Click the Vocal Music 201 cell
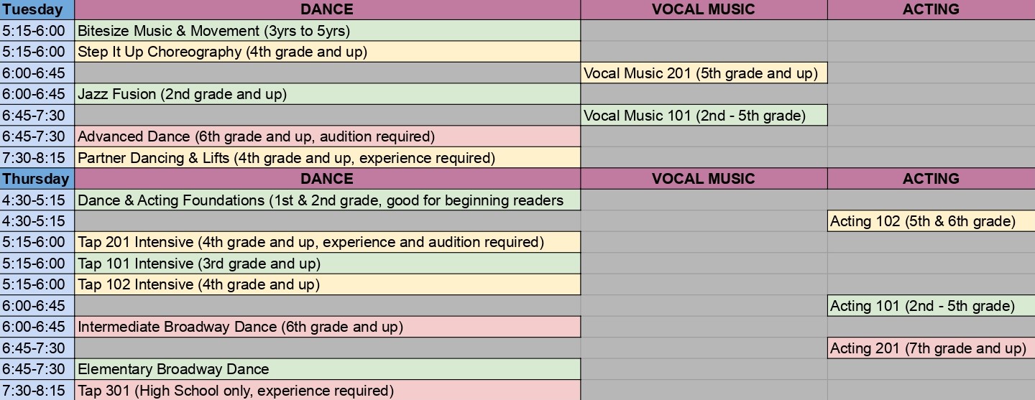 [x=704, y=73]
